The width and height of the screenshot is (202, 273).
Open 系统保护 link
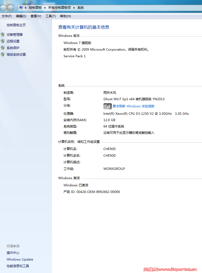(x=13, y=48)
